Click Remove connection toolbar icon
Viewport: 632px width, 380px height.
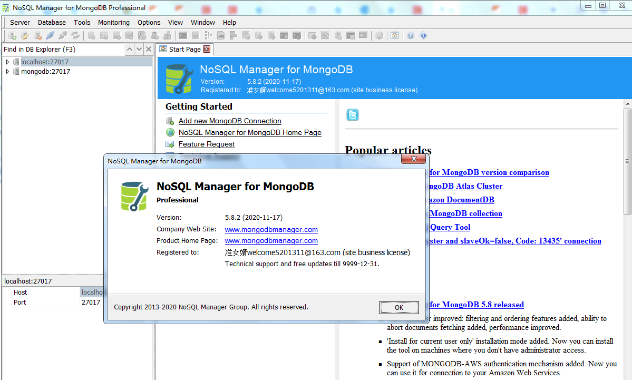tap(37, 36)
